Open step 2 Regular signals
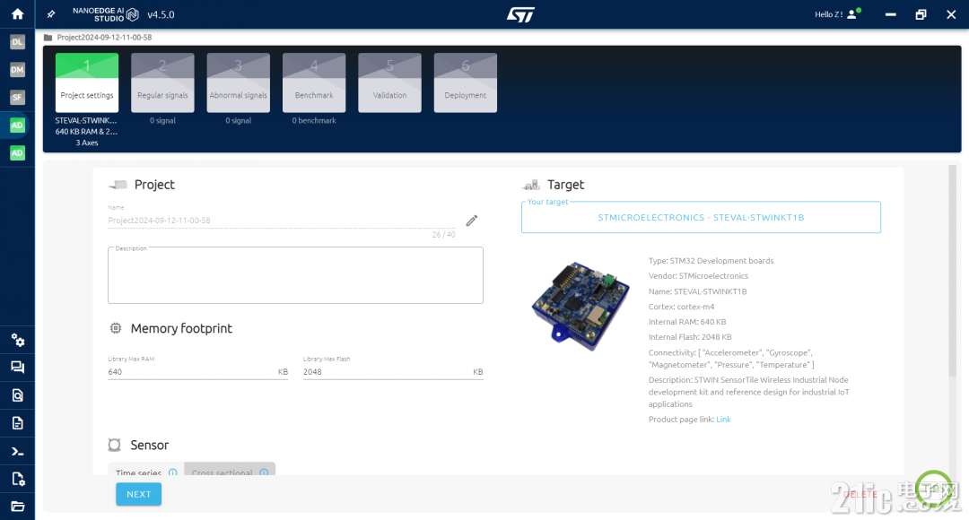This screenshot has height=520, width=969. click(162, 82)
